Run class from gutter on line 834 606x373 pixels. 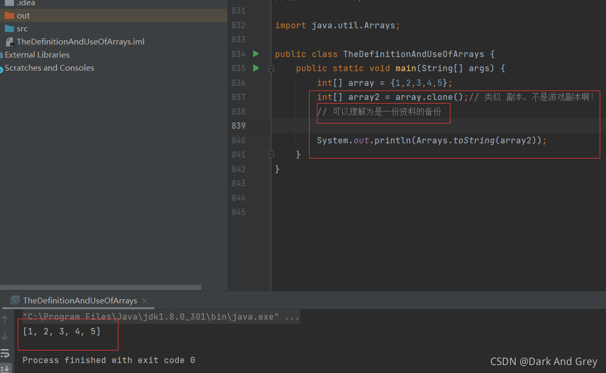coord(256,54)
